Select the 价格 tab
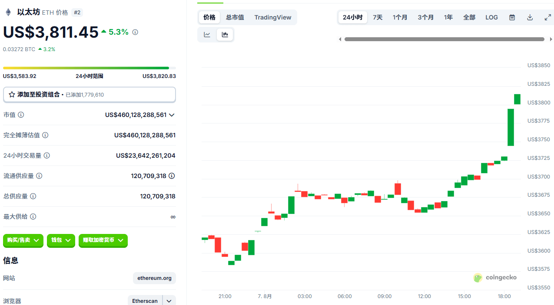The height and width of the screenshot is (305, 554). coord(209,17)
